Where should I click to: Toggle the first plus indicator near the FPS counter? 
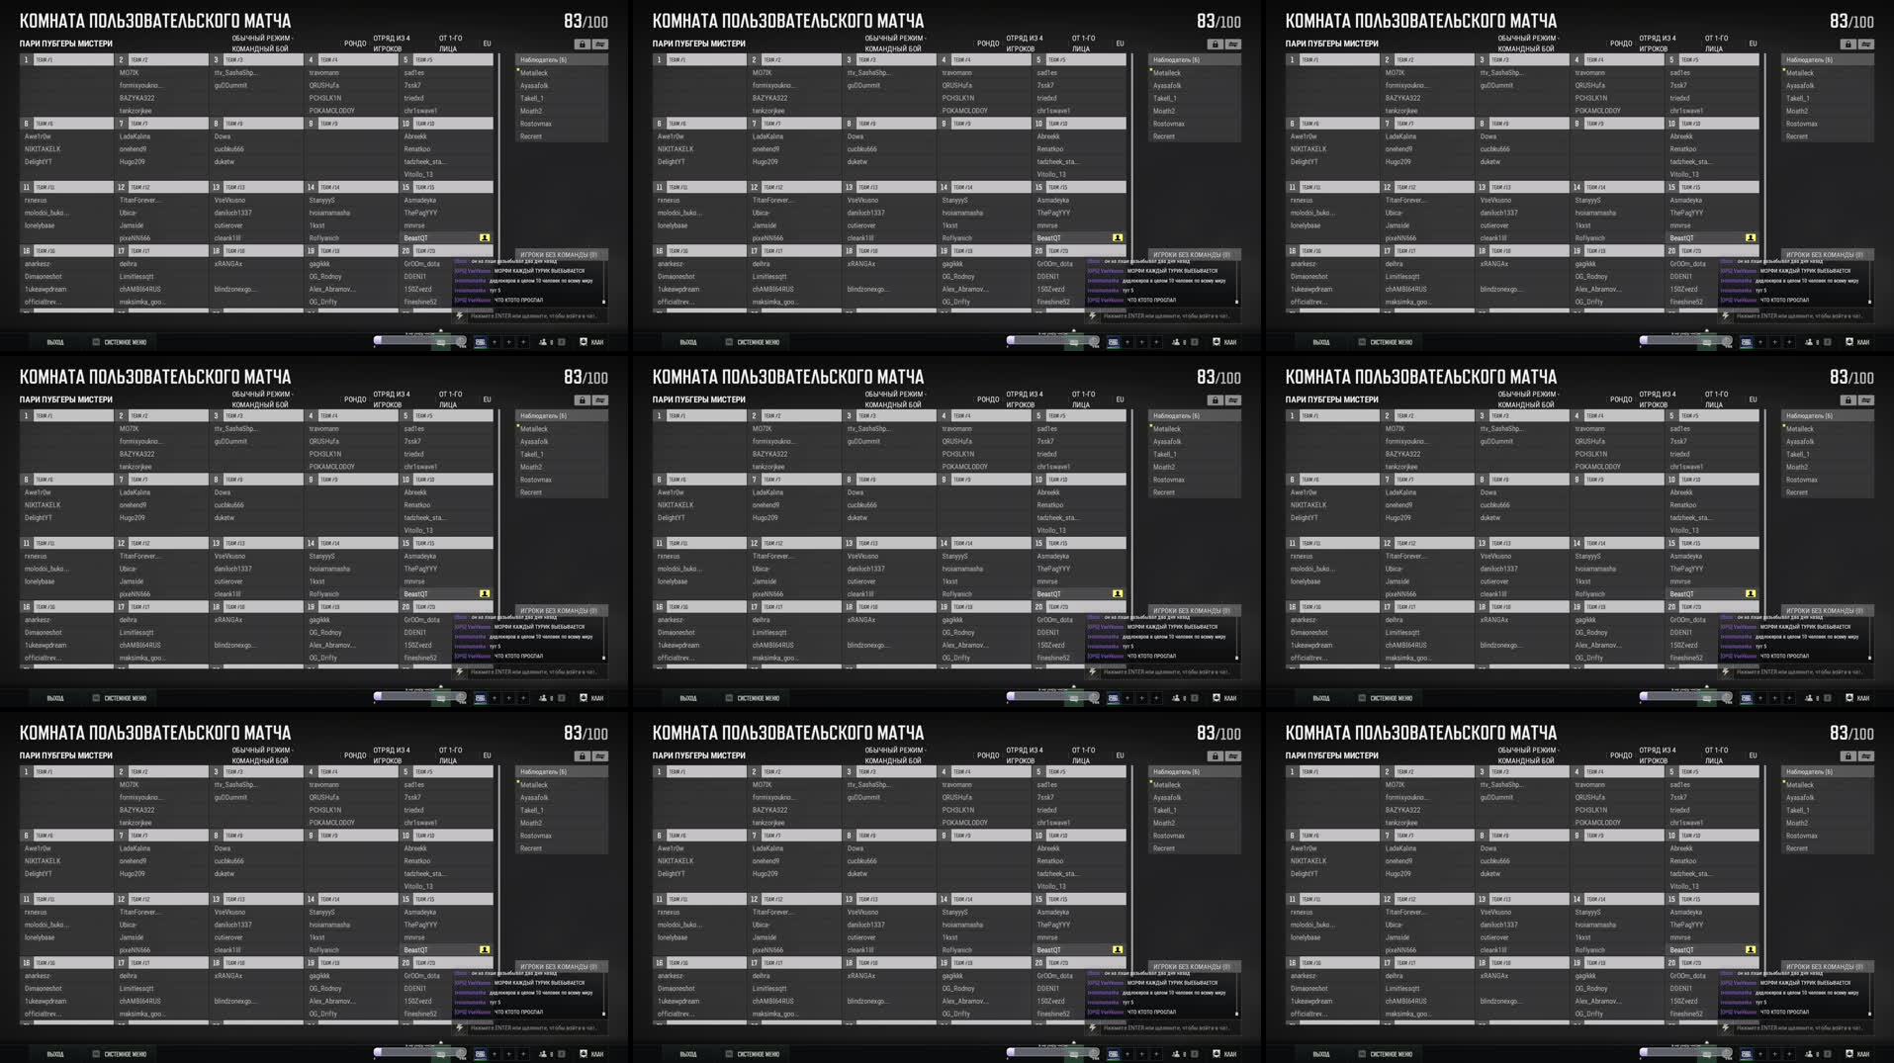click(x=495, y=341)
